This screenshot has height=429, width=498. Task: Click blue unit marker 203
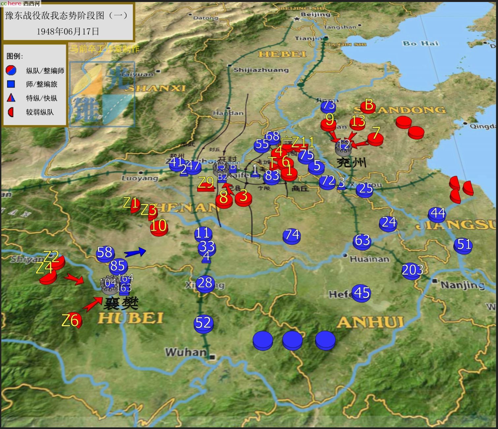[412, 271]
